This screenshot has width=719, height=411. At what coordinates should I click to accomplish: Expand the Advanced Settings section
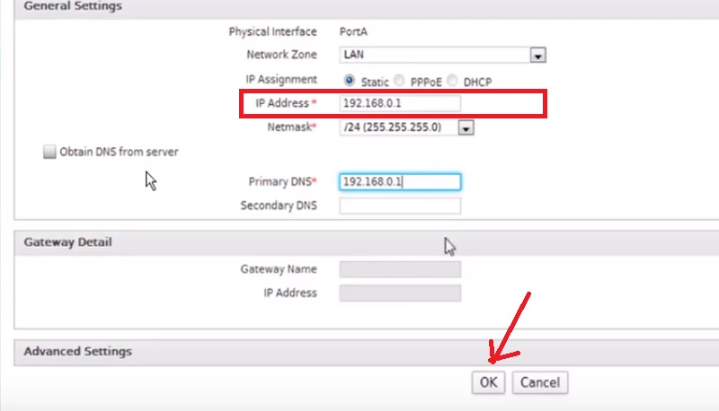click(77, 351)
